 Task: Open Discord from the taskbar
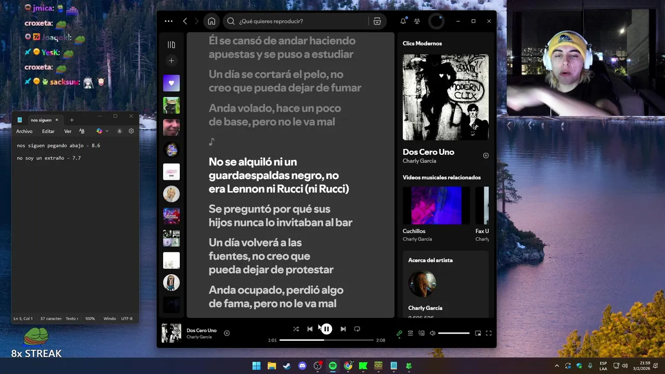302,366
